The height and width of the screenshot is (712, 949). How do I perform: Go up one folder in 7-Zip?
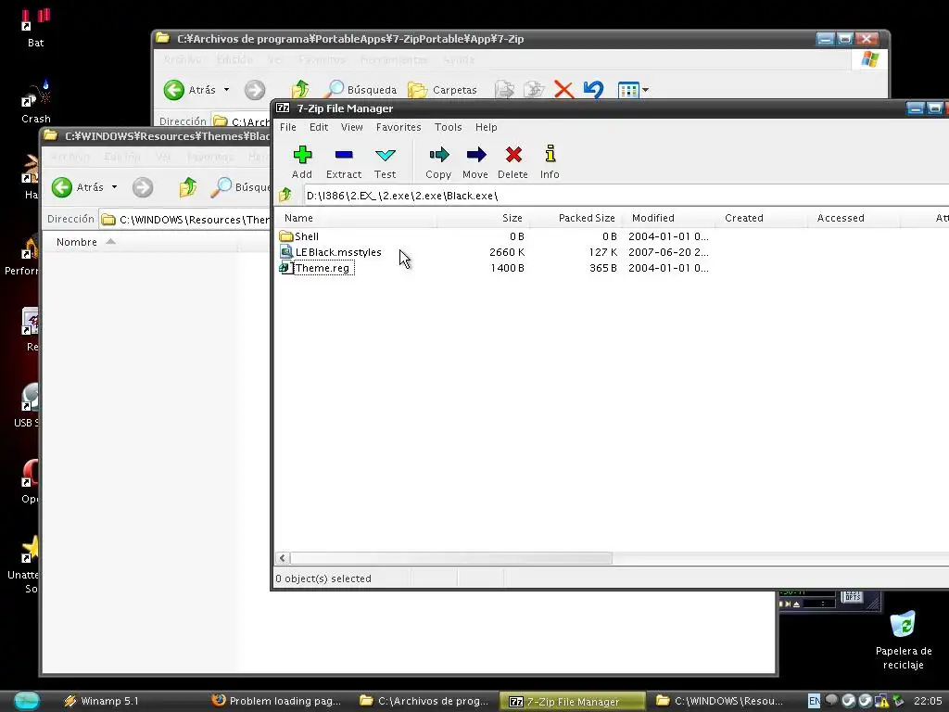pos(285,196)
